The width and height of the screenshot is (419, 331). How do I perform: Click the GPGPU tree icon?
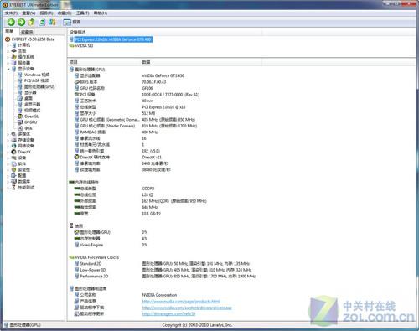click(x=20, y=122)
